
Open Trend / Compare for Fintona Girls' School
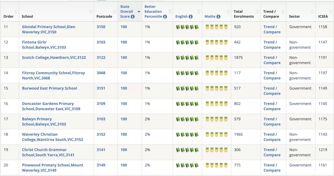[x=272, y=45]
